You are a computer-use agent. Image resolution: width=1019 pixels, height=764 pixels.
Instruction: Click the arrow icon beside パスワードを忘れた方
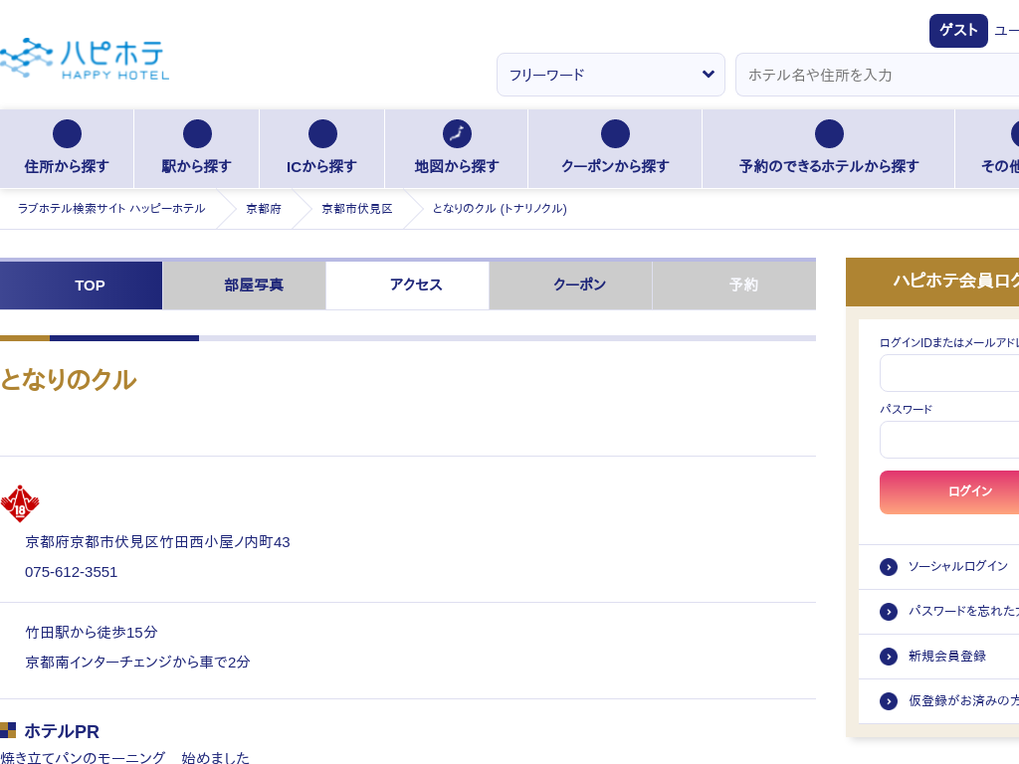click(x=889, y=612)
